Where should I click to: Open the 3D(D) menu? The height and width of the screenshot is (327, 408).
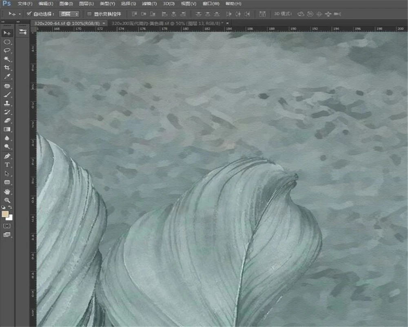169,4
